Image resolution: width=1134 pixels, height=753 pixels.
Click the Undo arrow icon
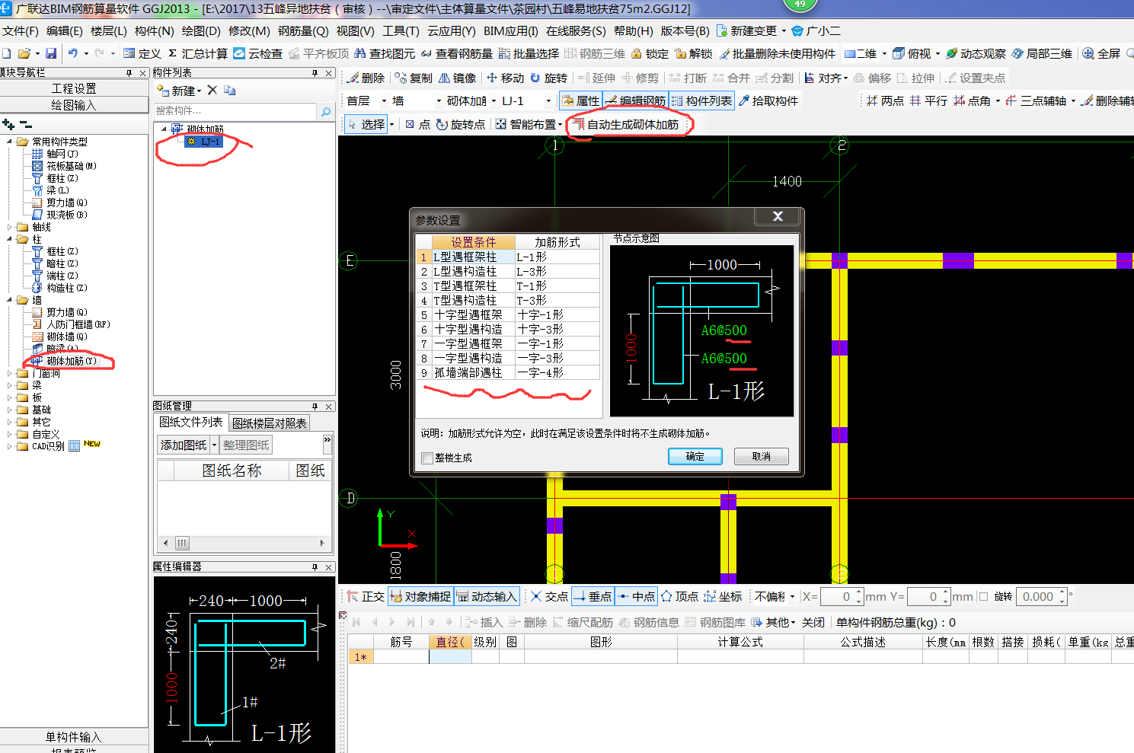(72, 53)
